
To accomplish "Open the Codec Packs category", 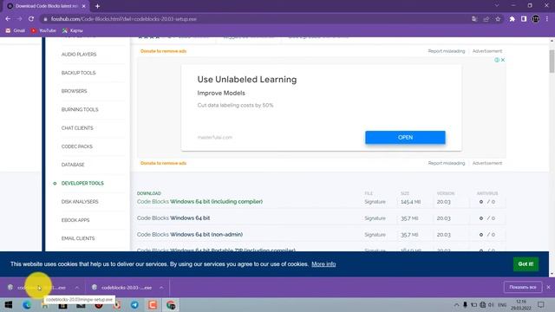I will (x=77, y=146).
